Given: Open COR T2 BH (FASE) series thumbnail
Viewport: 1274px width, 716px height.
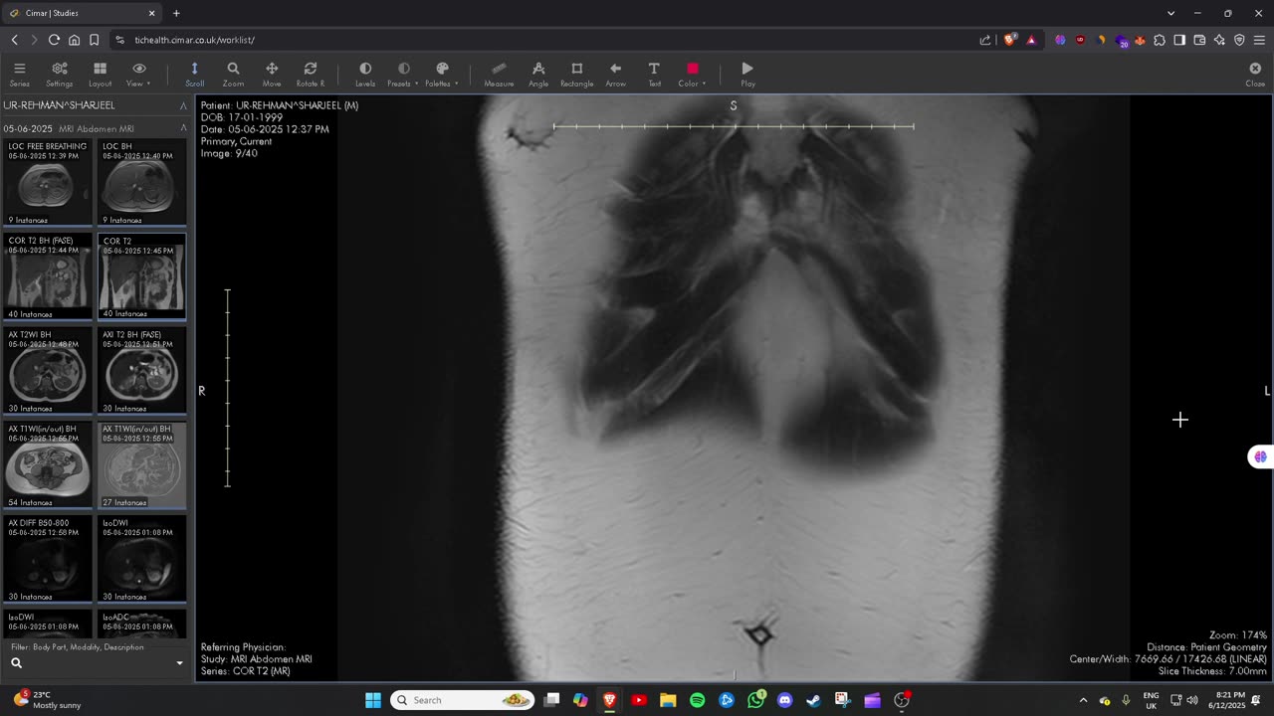Looking at the screenshot, I should click(x=48, y=276).
